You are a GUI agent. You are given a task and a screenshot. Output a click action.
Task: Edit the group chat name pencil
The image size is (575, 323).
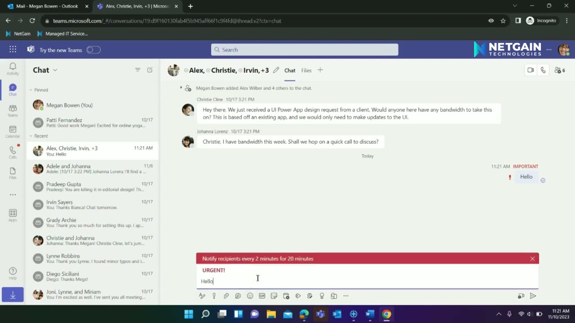pyautogui.click(x=276, y=70)
